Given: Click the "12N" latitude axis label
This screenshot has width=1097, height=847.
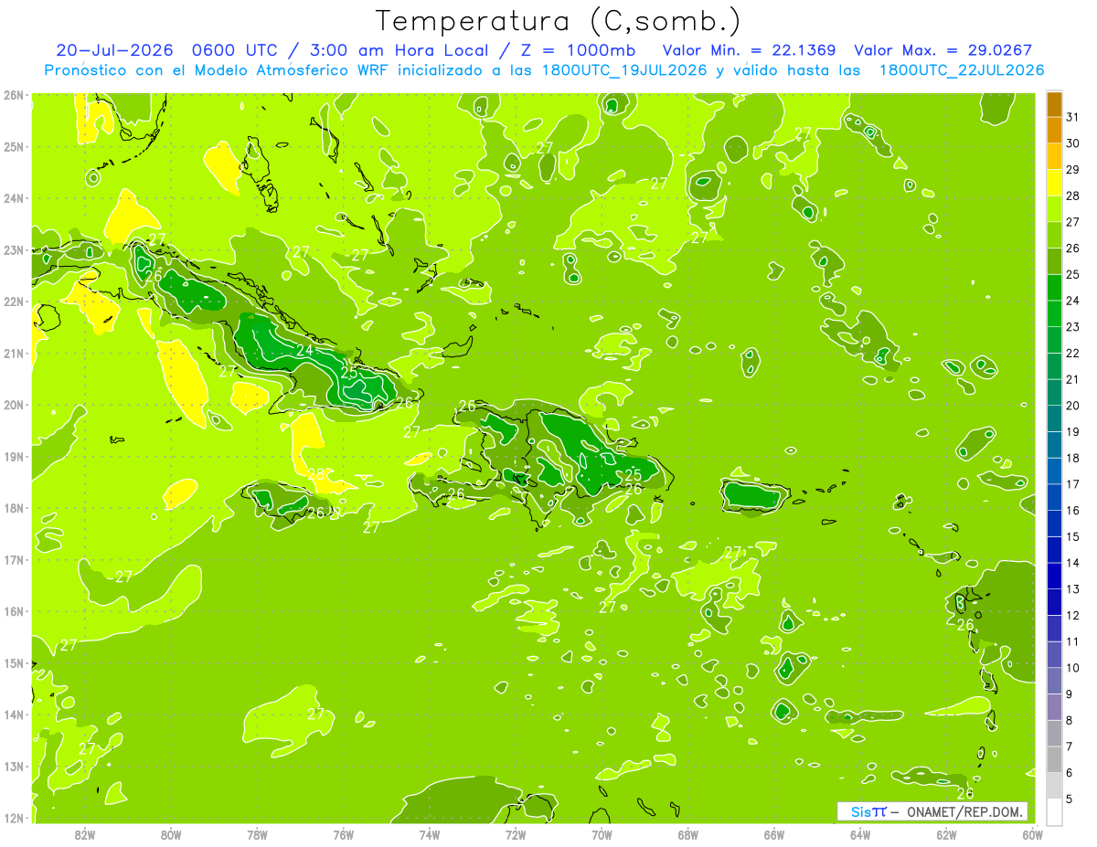Looking at the screenshot, I should (x=13, y=818).
